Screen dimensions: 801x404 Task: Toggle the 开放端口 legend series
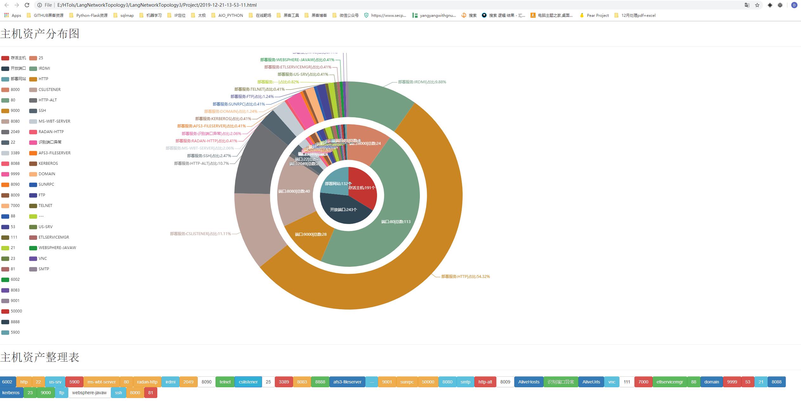point(14,68)
